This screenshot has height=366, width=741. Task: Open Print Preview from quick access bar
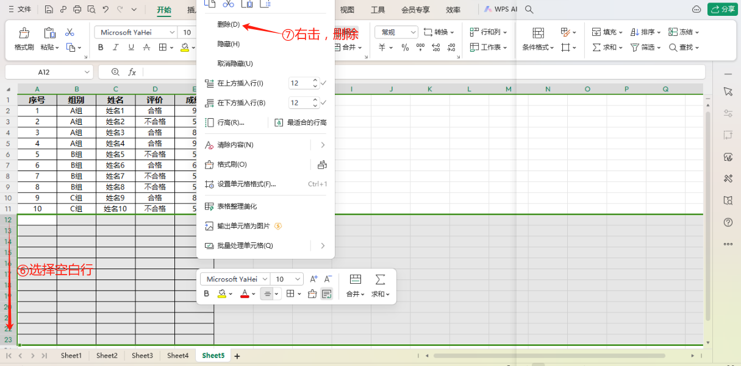pyautogui.click(x=91, y=10)
